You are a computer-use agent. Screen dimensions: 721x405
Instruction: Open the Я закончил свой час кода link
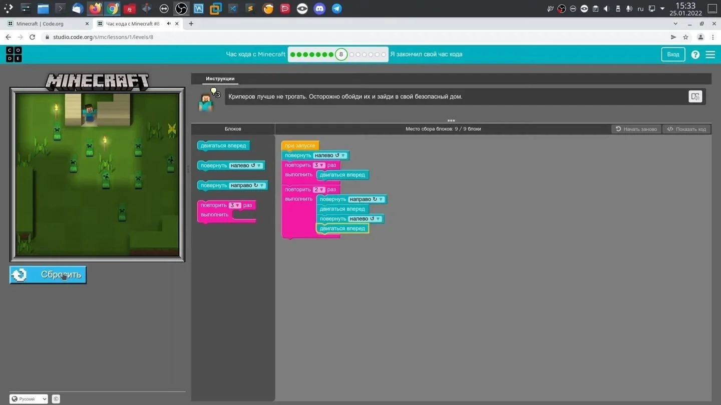click(426, 54)
